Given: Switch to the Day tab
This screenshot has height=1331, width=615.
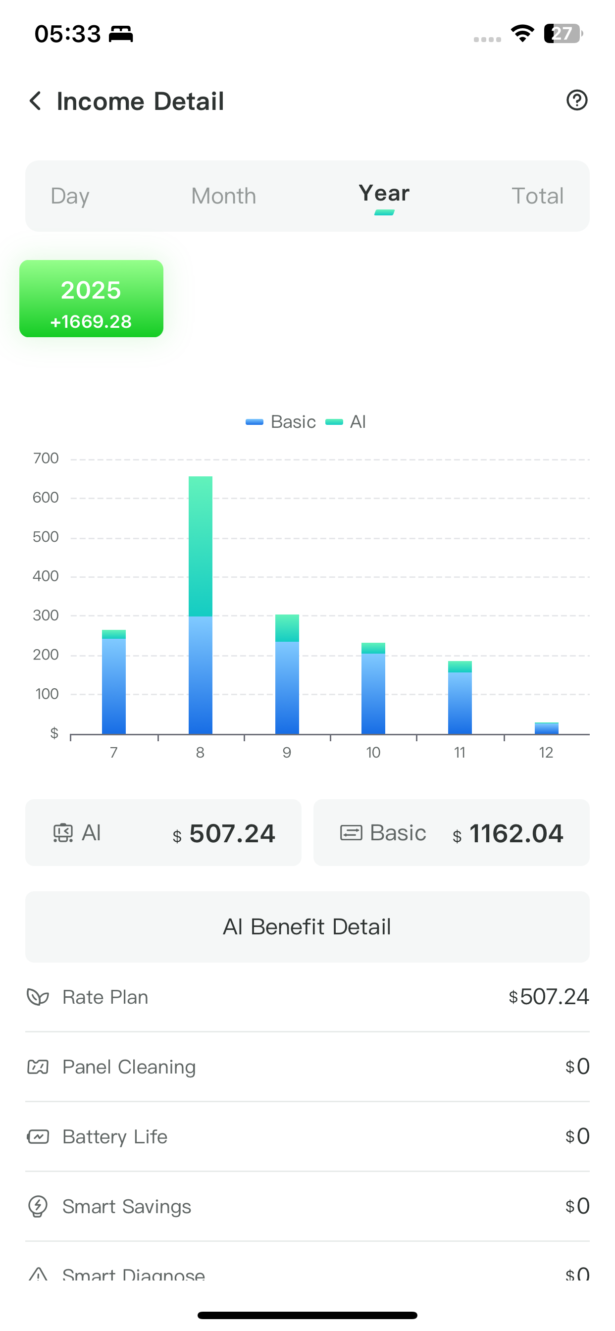Looking at the screenshot, I should pos(70,197).
